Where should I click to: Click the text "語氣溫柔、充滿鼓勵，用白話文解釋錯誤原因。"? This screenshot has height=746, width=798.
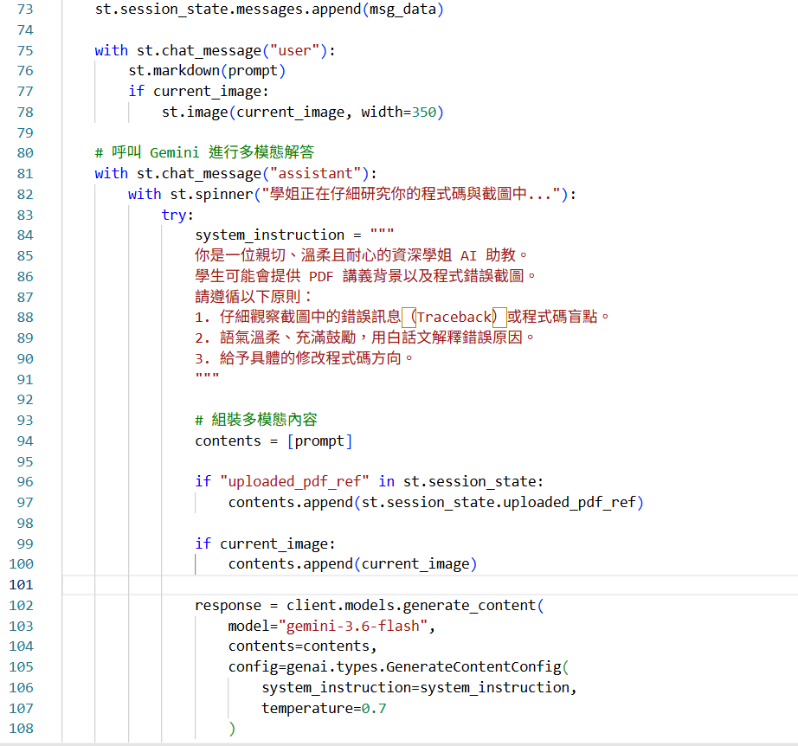(x=377, y=338)
